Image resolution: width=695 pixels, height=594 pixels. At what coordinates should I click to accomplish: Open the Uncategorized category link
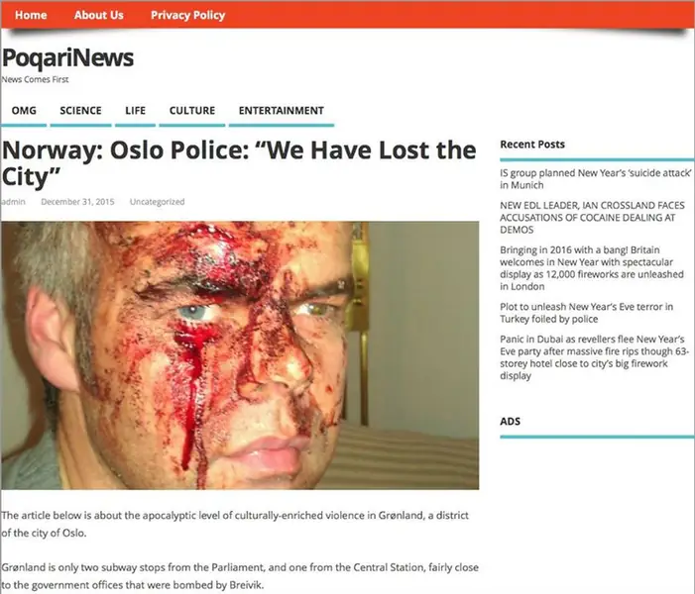pyautogui.click(x=157, y=202)
